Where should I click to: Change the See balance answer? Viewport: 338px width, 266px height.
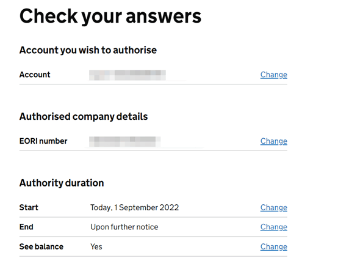(x=273, y=247)
